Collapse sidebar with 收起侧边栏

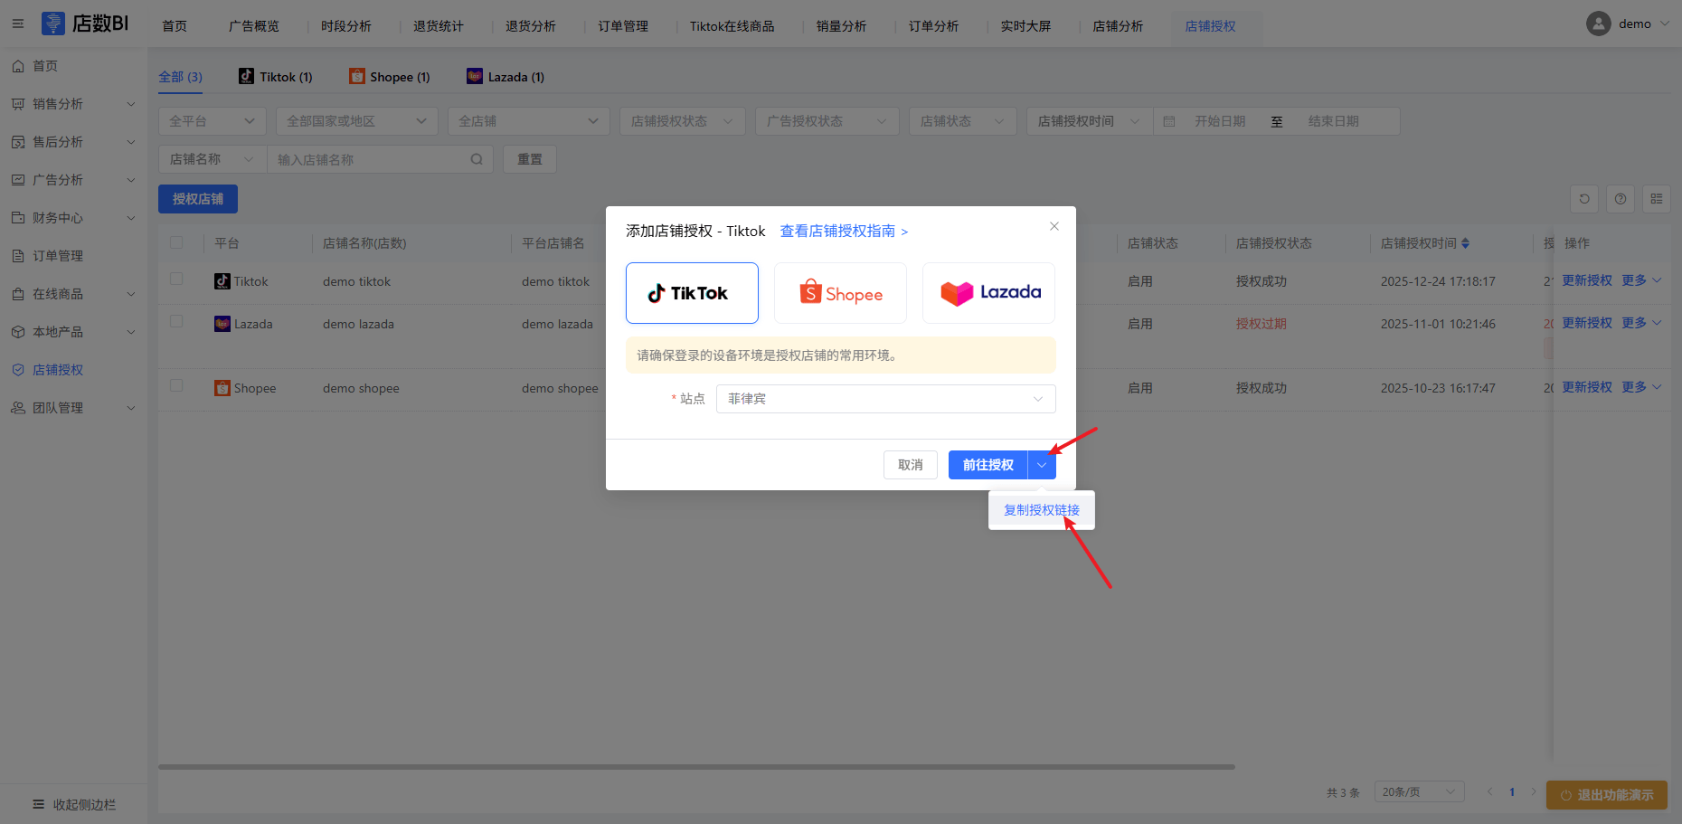[73, 804]
